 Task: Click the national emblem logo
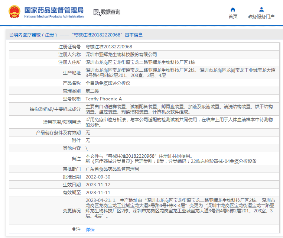point(14,12)
